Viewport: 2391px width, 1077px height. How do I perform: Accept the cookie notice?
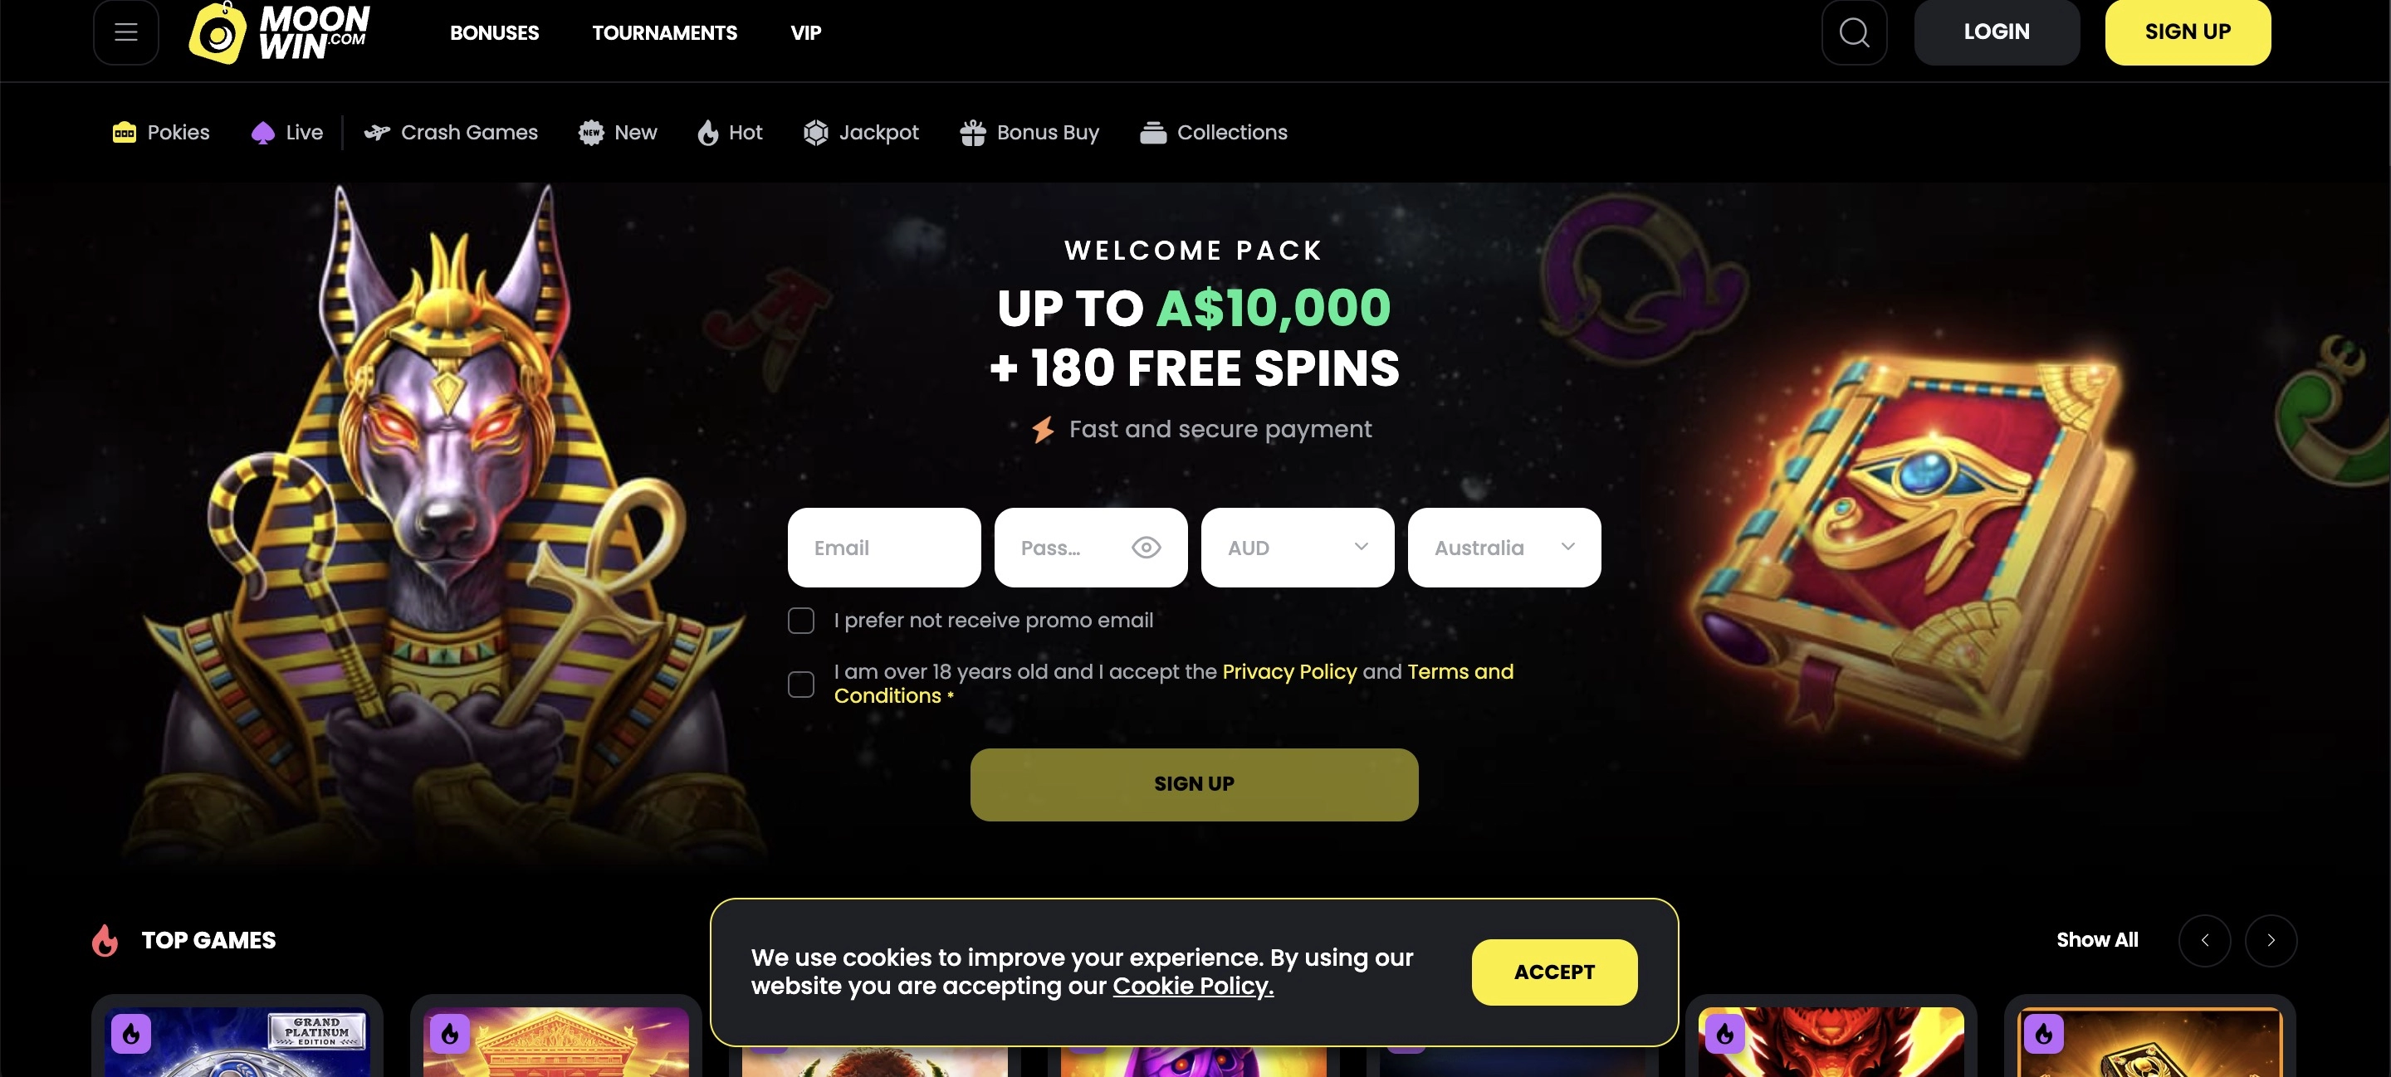(1555, 972)
